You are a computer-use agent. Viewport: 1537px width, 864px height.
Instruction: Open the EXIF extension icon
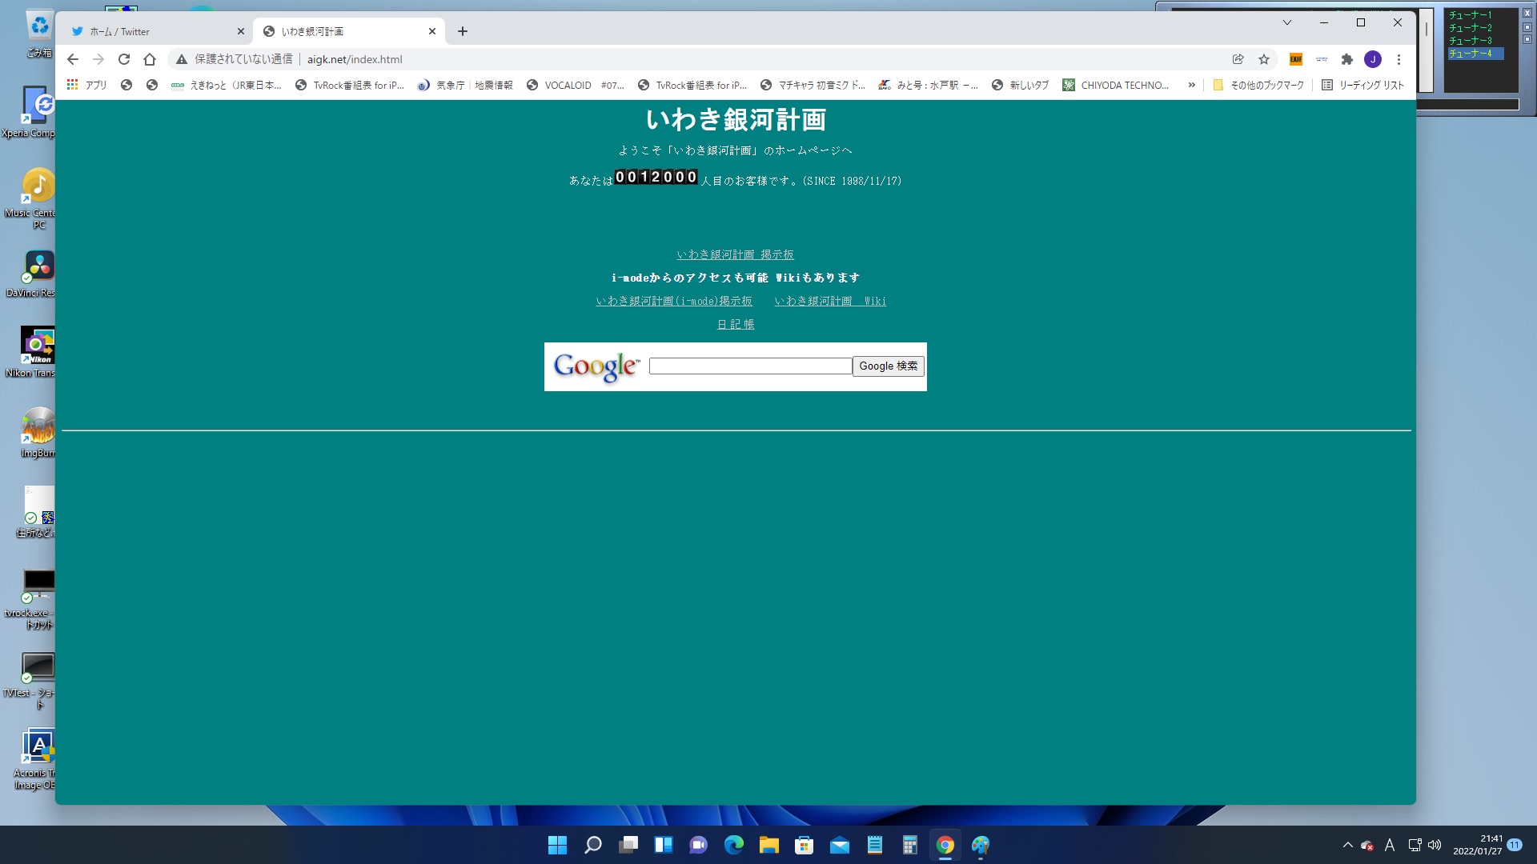coord(1296,59)
